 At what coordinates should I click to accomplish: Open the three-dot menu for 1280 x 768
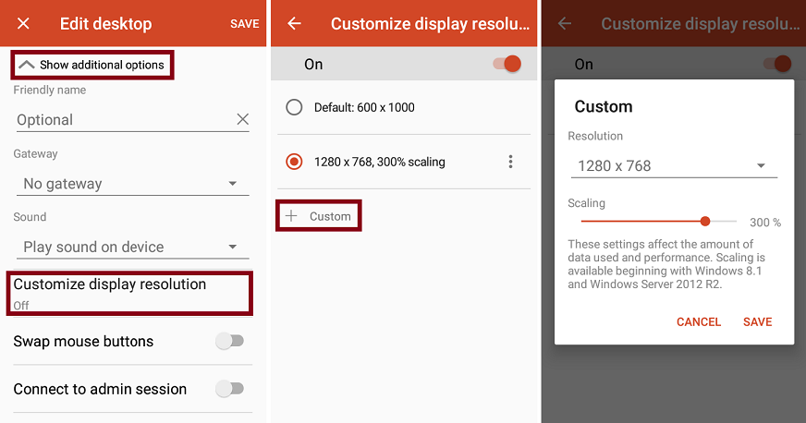coord(510,162)
